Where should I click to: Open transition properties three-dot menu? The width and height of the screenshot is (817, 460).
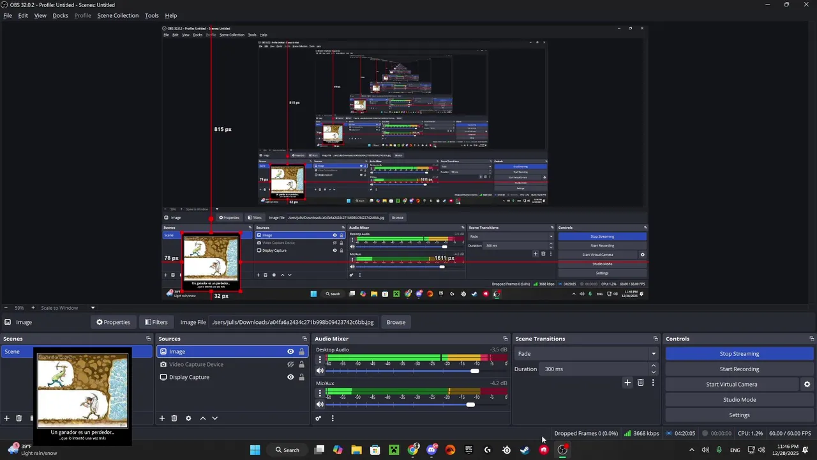pos(653,383)
